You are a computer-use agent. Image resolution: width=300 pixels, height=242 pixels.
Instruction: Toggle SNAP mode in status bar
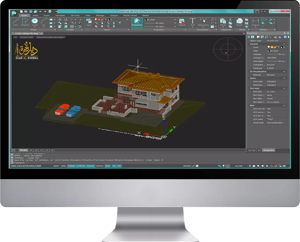pyautogui.click(x=56, y=166)
